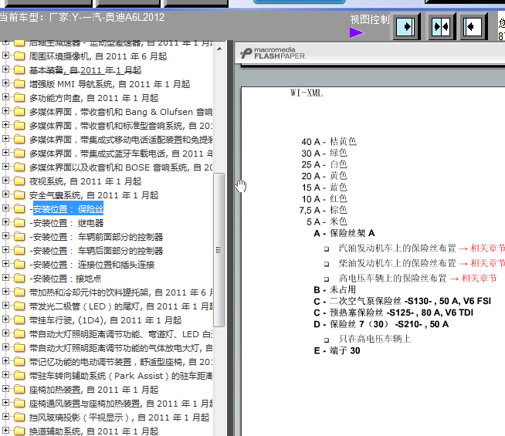
Task: Click the purple arrow under 视图控制
Action: [357, 32]
